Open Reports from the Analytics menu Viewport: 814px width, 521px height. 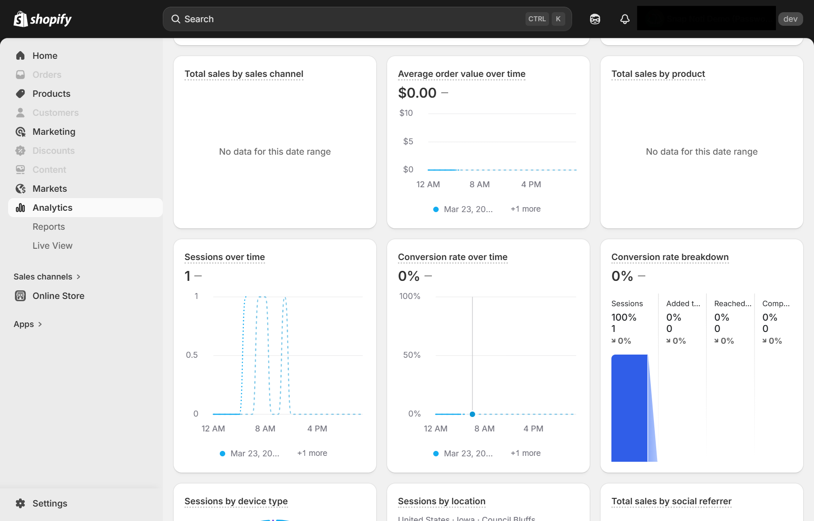point(48,227)
